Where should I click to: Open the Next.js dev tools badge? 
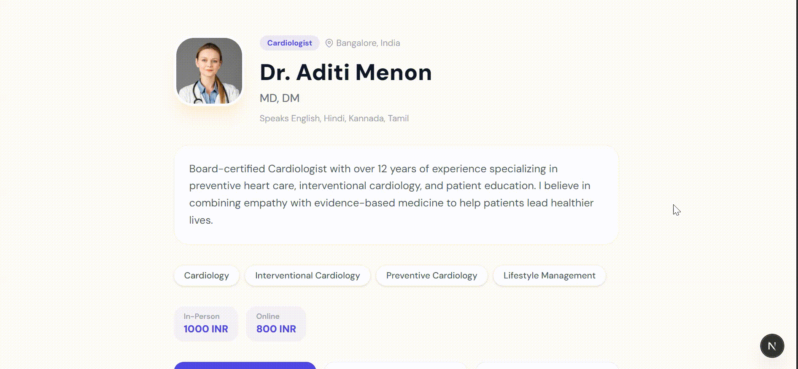click(772, 346)
